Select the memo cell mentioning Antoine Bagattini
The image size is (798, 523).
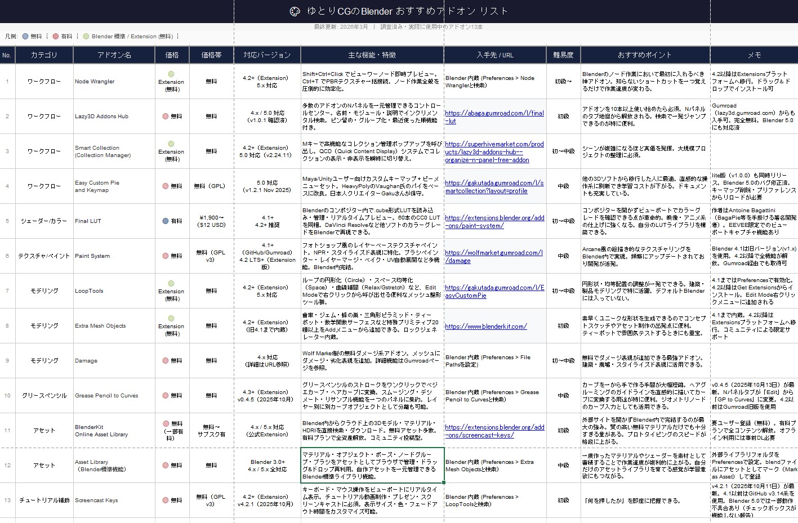(x=754, y=221)
